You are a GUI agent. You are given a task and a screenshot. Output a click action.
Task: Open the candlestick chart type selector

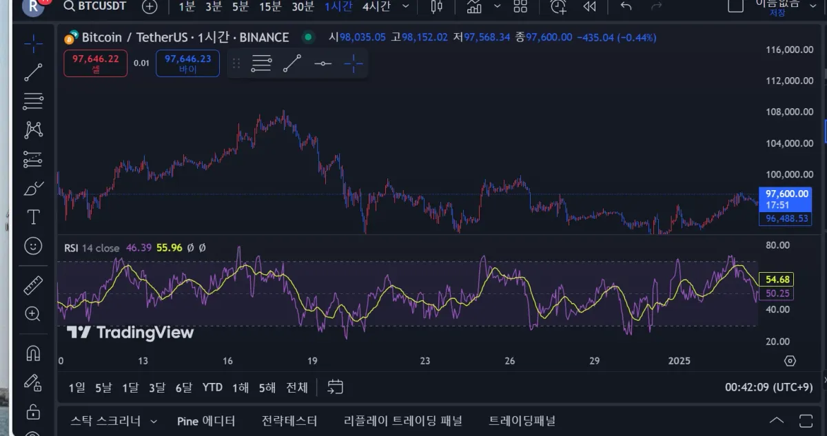click(436, 7)
